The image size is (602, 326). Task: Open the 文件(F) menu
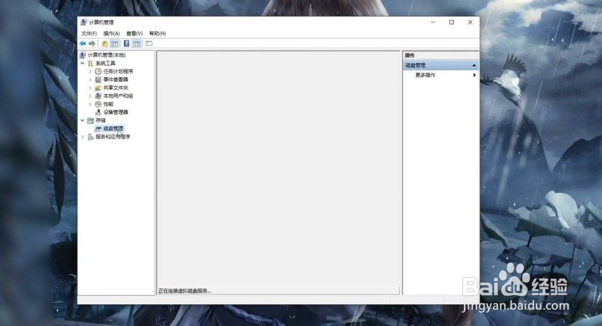pyautogui.click(x=89, y=33)
